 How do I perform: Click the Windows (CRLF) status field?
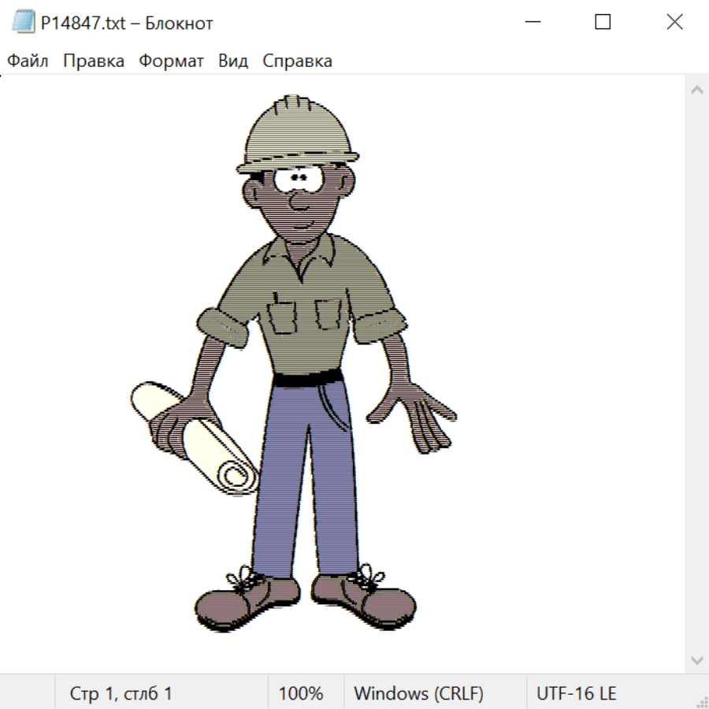point(418,693)
